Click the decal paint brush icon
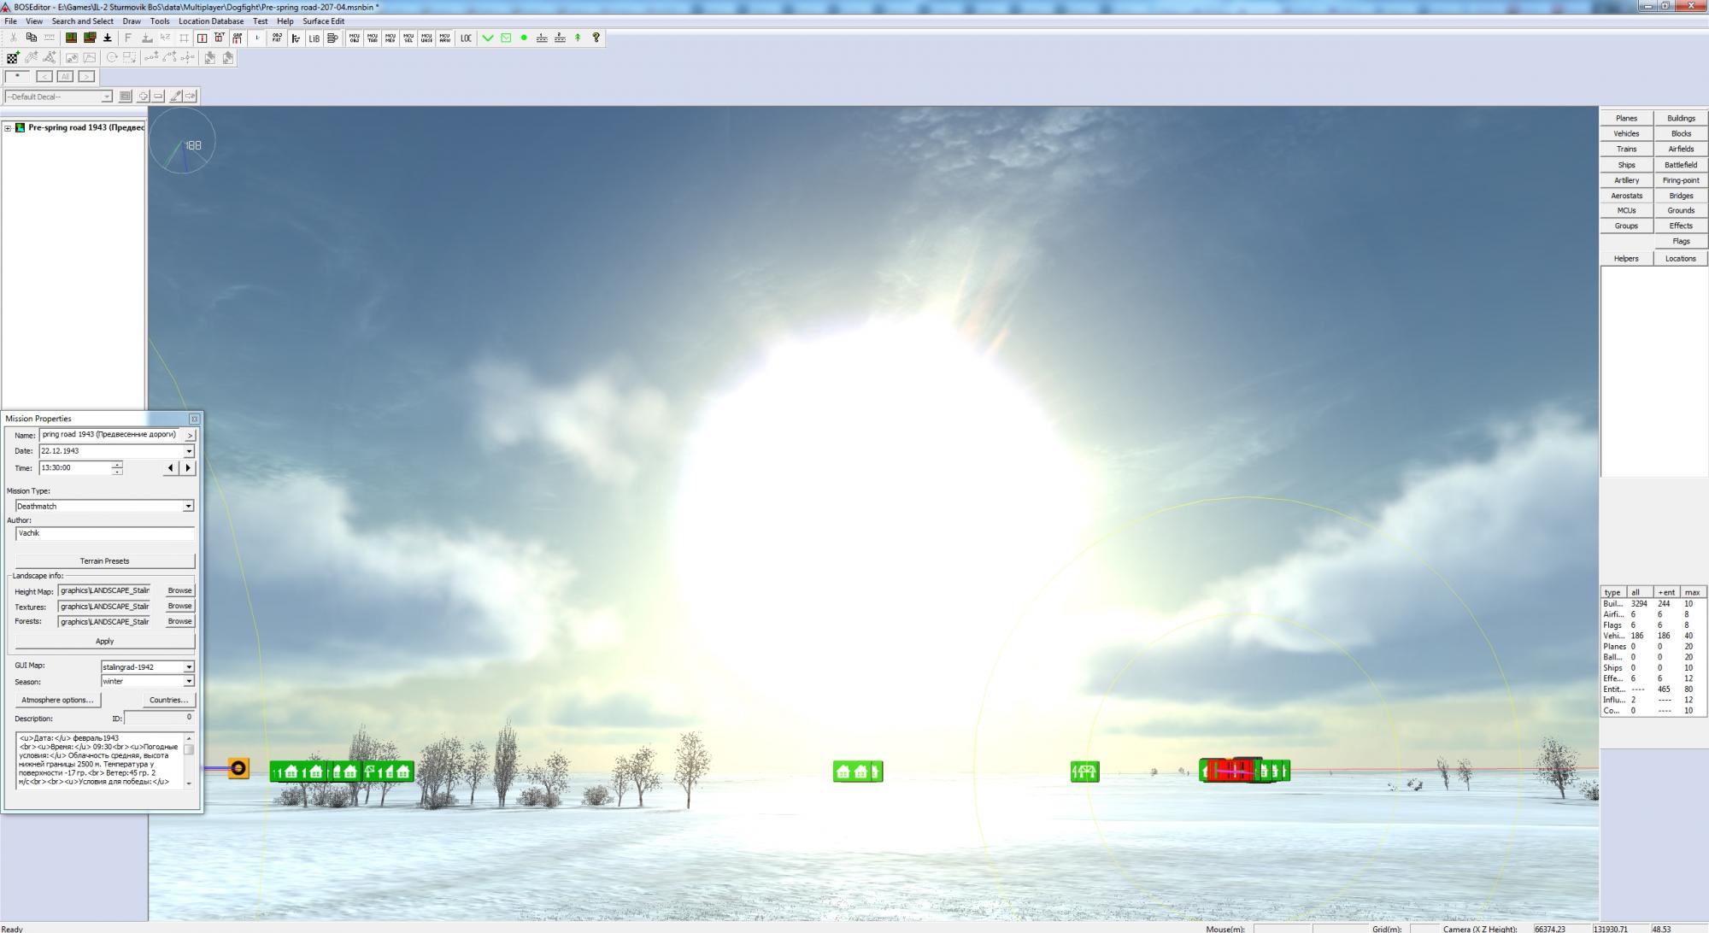Viewport: 1709px width, 933px height. tap(175, 96)
